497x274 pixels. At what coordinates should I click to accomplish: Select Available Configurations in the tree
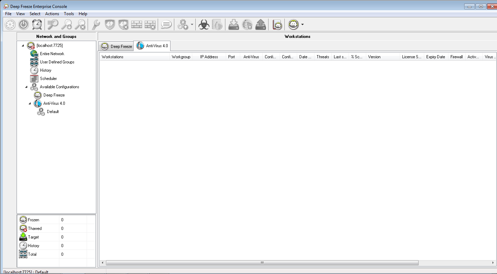click(x=59, y=87)
